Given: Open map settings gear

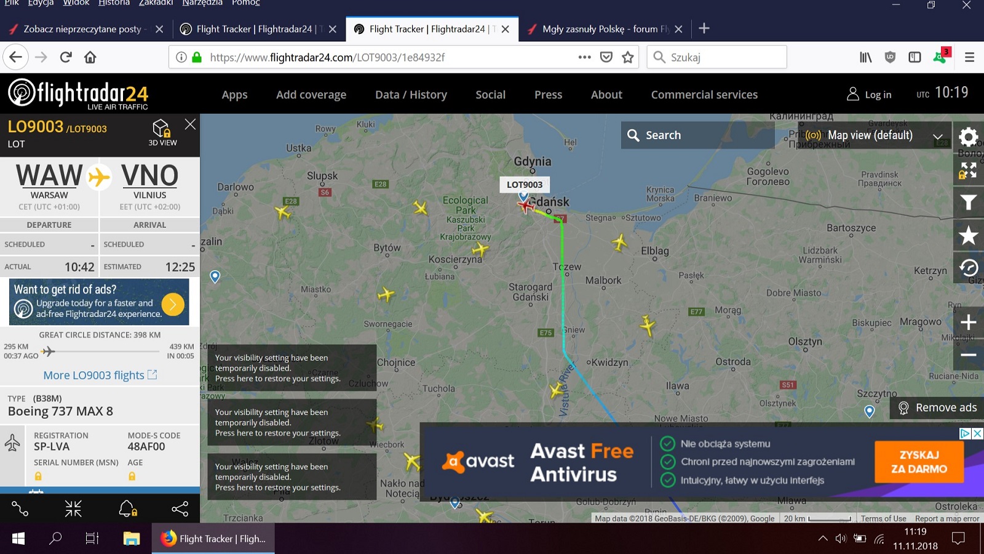Looking at the screenshot, I should click(x=968, y=137).
